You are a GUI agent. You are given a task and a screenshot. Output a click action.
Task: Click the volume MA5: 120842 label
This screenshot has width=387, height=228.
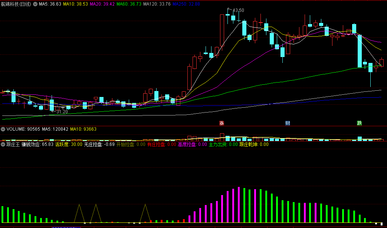[55, 129]
